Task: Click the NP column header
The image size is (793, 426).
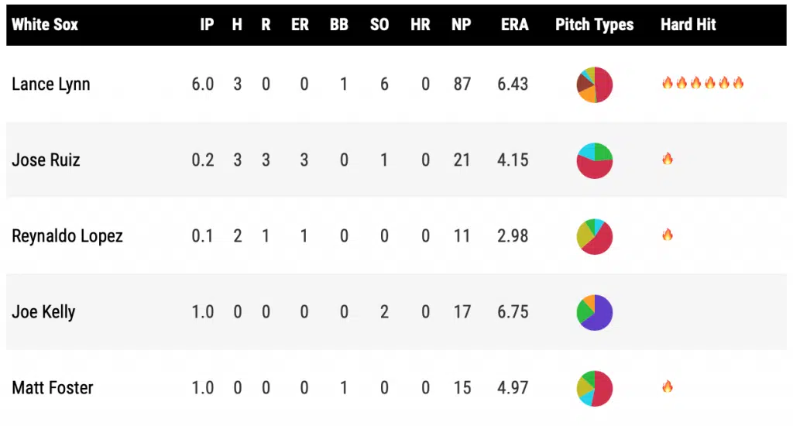Action: tap(462, 25)
